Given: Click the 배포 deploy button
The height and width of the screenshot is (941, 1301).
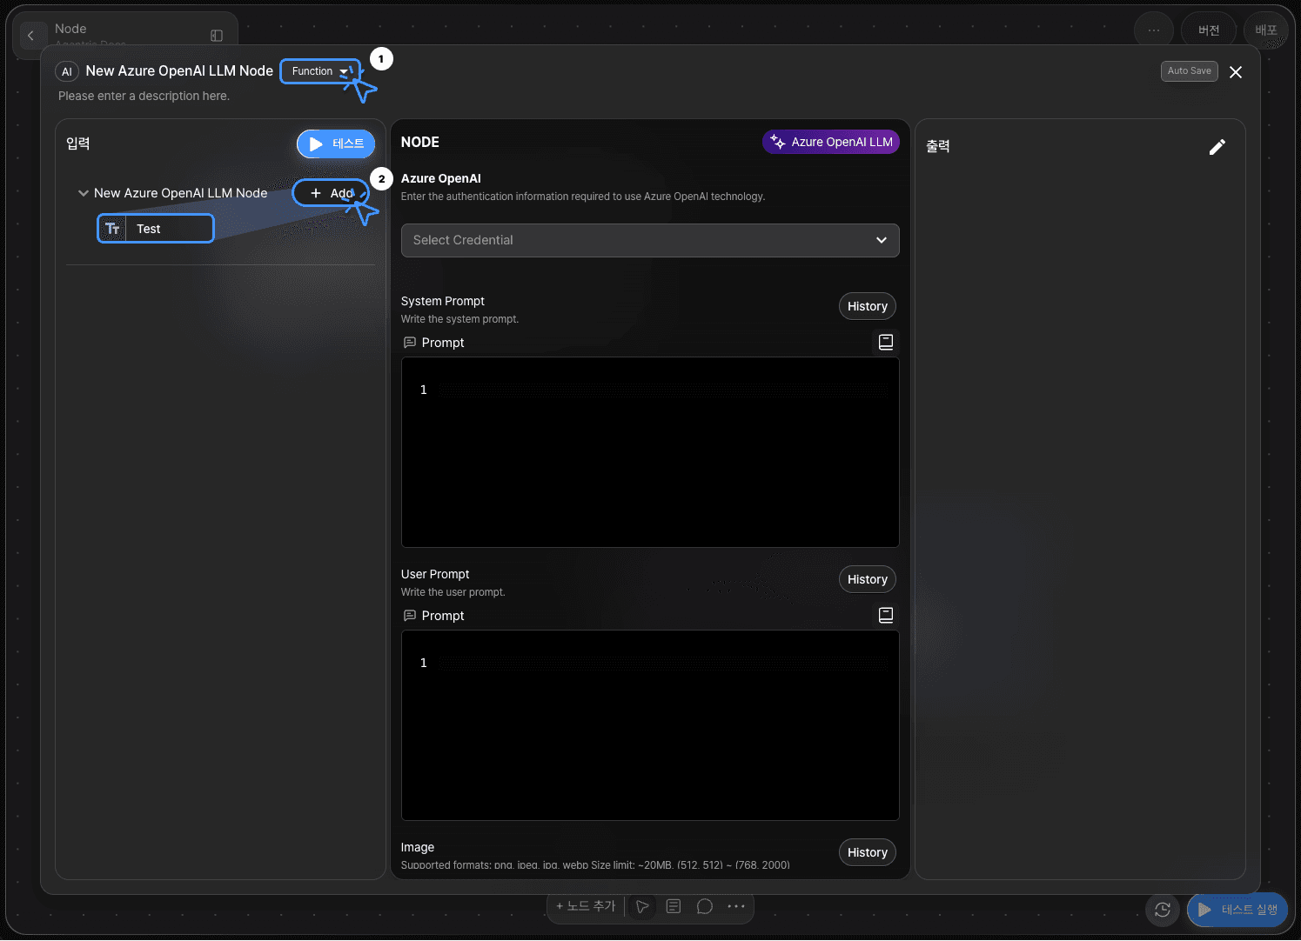Looking at the screenshot, I should [1266, 30].
